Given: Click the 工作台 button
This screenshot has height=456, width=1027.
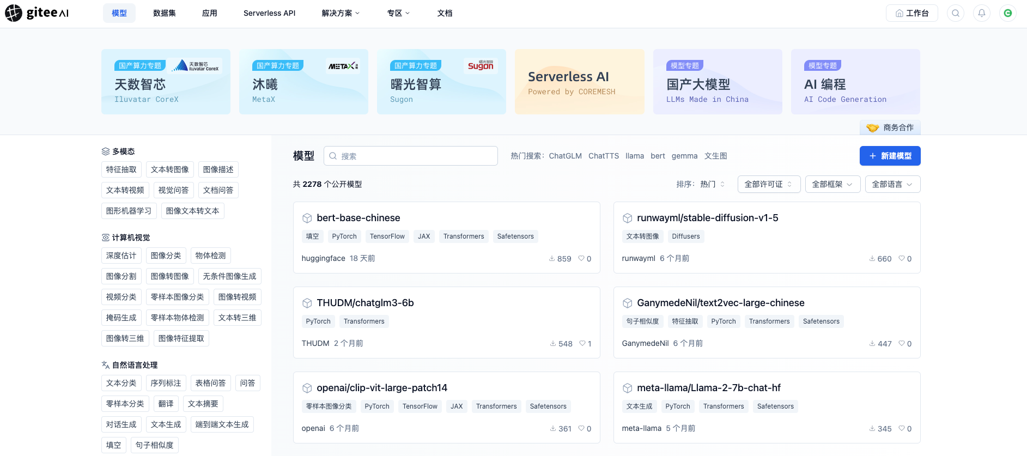Looking at the screenshot, I should click(912, 13).
